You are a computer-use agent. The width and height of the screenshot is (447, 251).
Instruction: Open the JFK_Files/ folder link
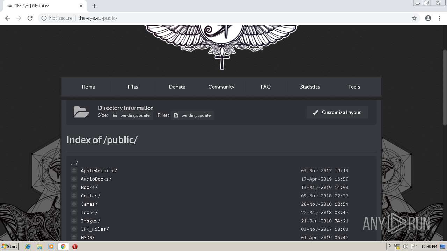click(95, 229)
